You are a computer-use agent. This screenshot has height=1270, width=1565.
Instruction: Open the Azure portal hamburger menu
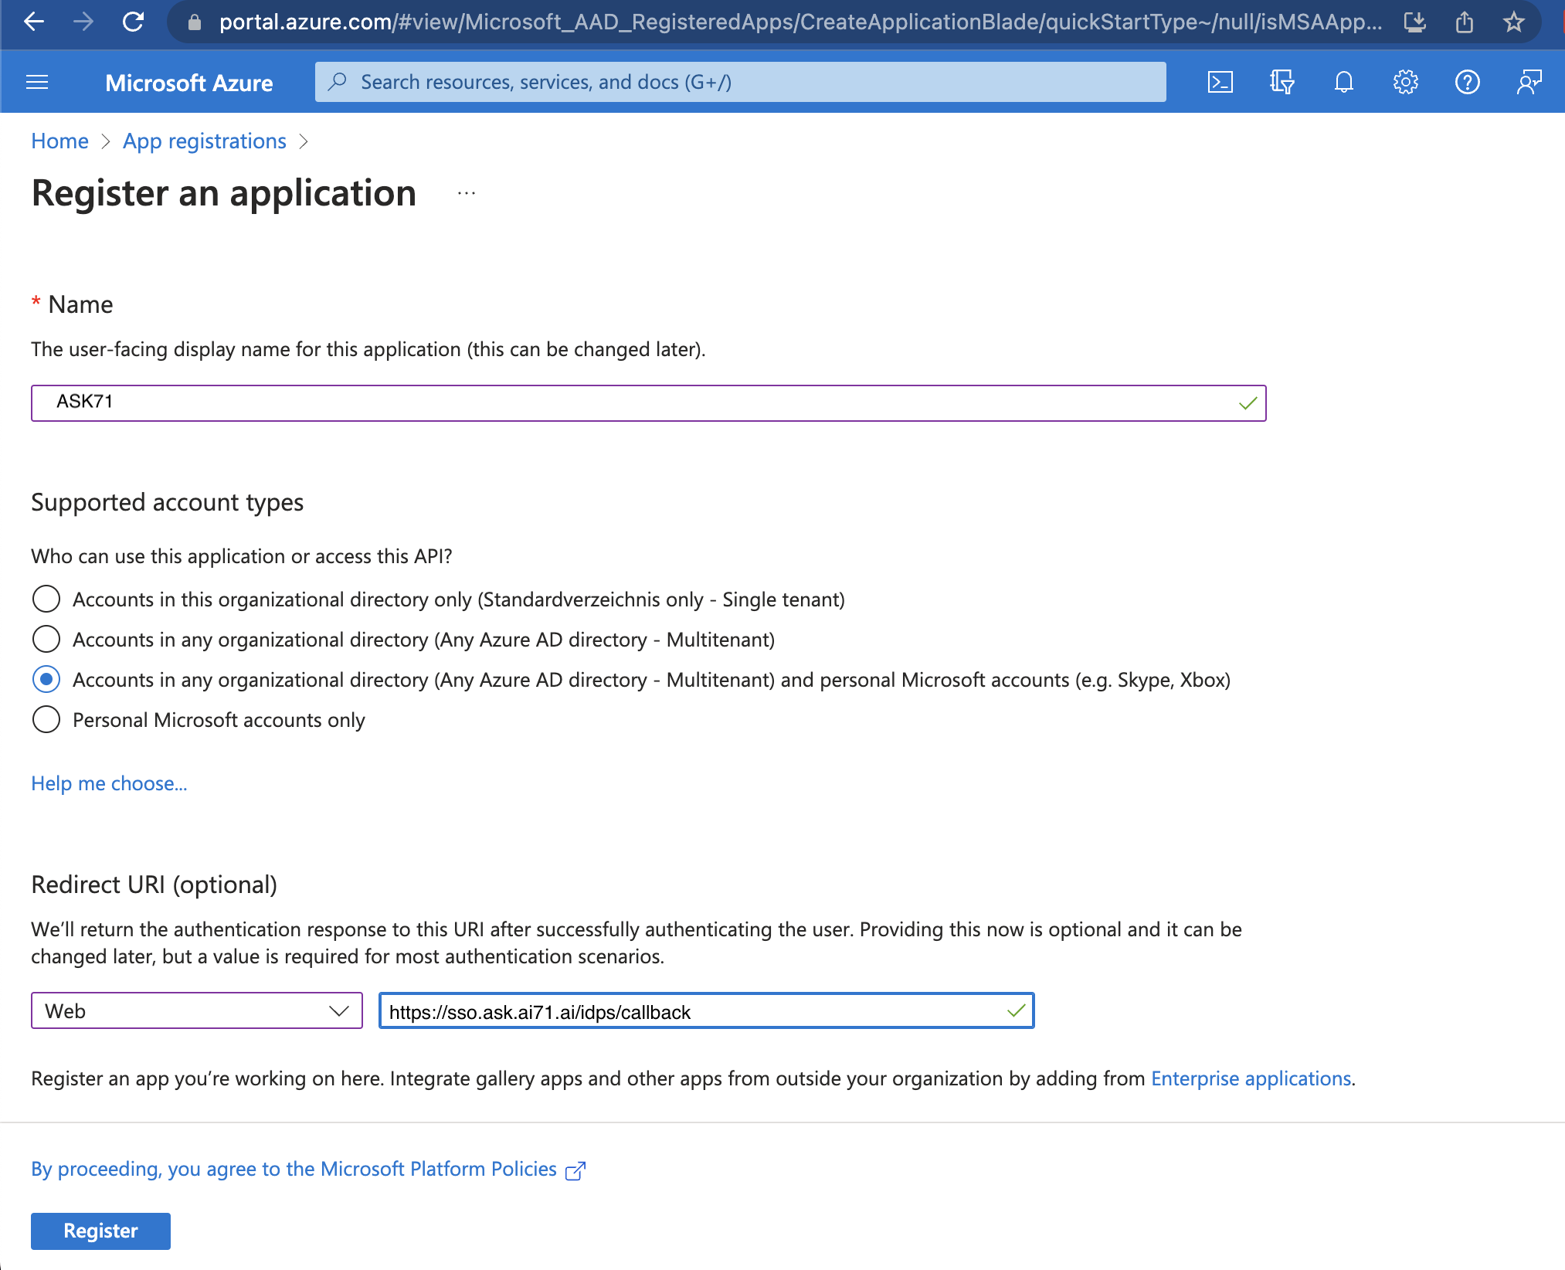tap(37, 82)
